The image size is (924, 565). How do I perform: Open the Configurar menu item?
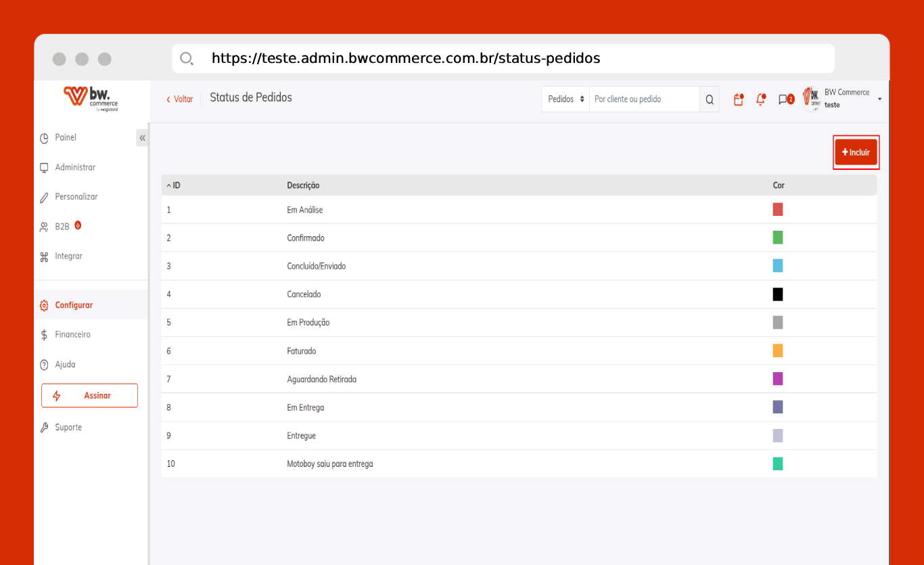(74, 305)
